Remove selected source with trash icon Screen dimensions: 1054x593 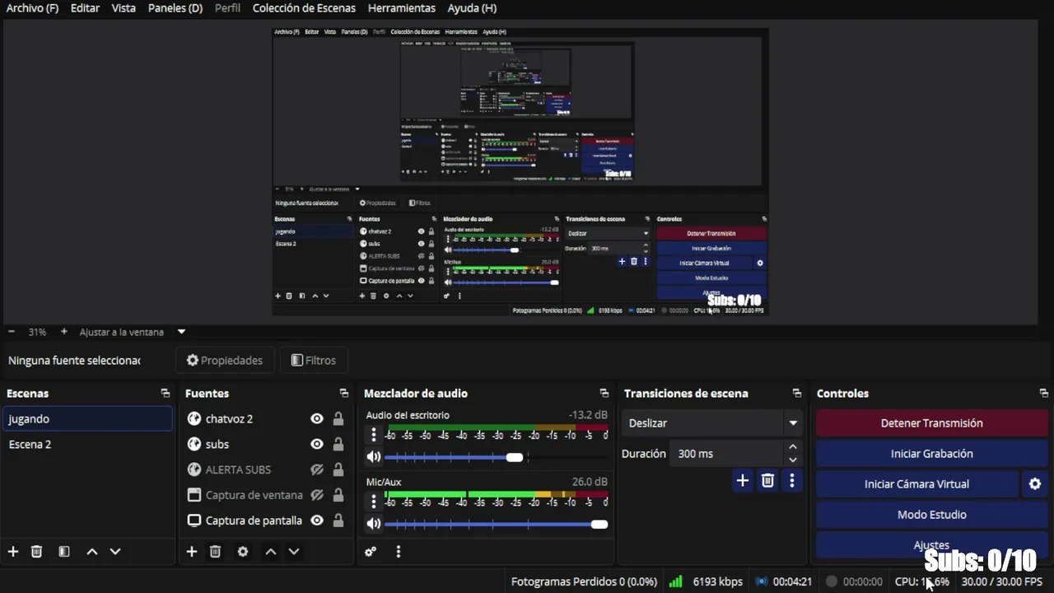click(x=216, y=552)
